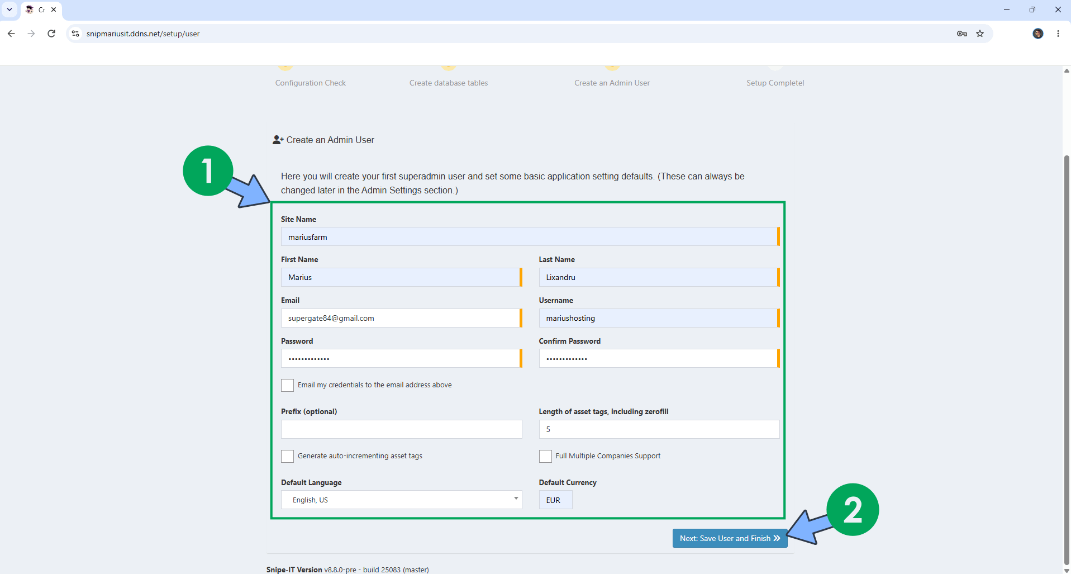Open the Chrome three-dot menu
Screen dimensions: 1071x574
tap(1058, 34)
